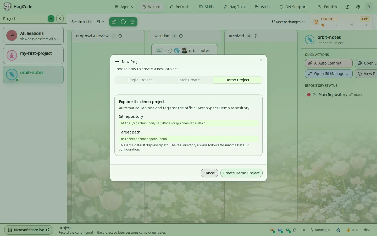Click Refresh in the top navigation
Viewport: 377px width, 236px height.
click(x=180, y=7)
